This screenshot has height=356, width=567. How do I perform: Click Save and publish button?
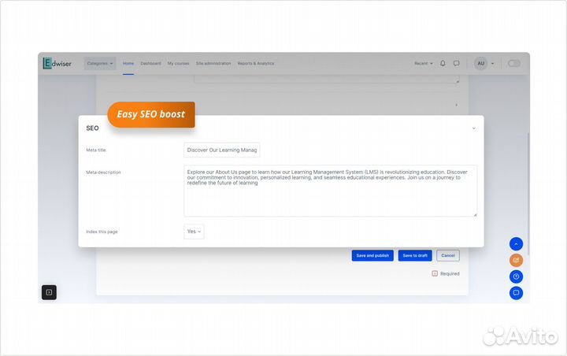[x=372, y=255]
